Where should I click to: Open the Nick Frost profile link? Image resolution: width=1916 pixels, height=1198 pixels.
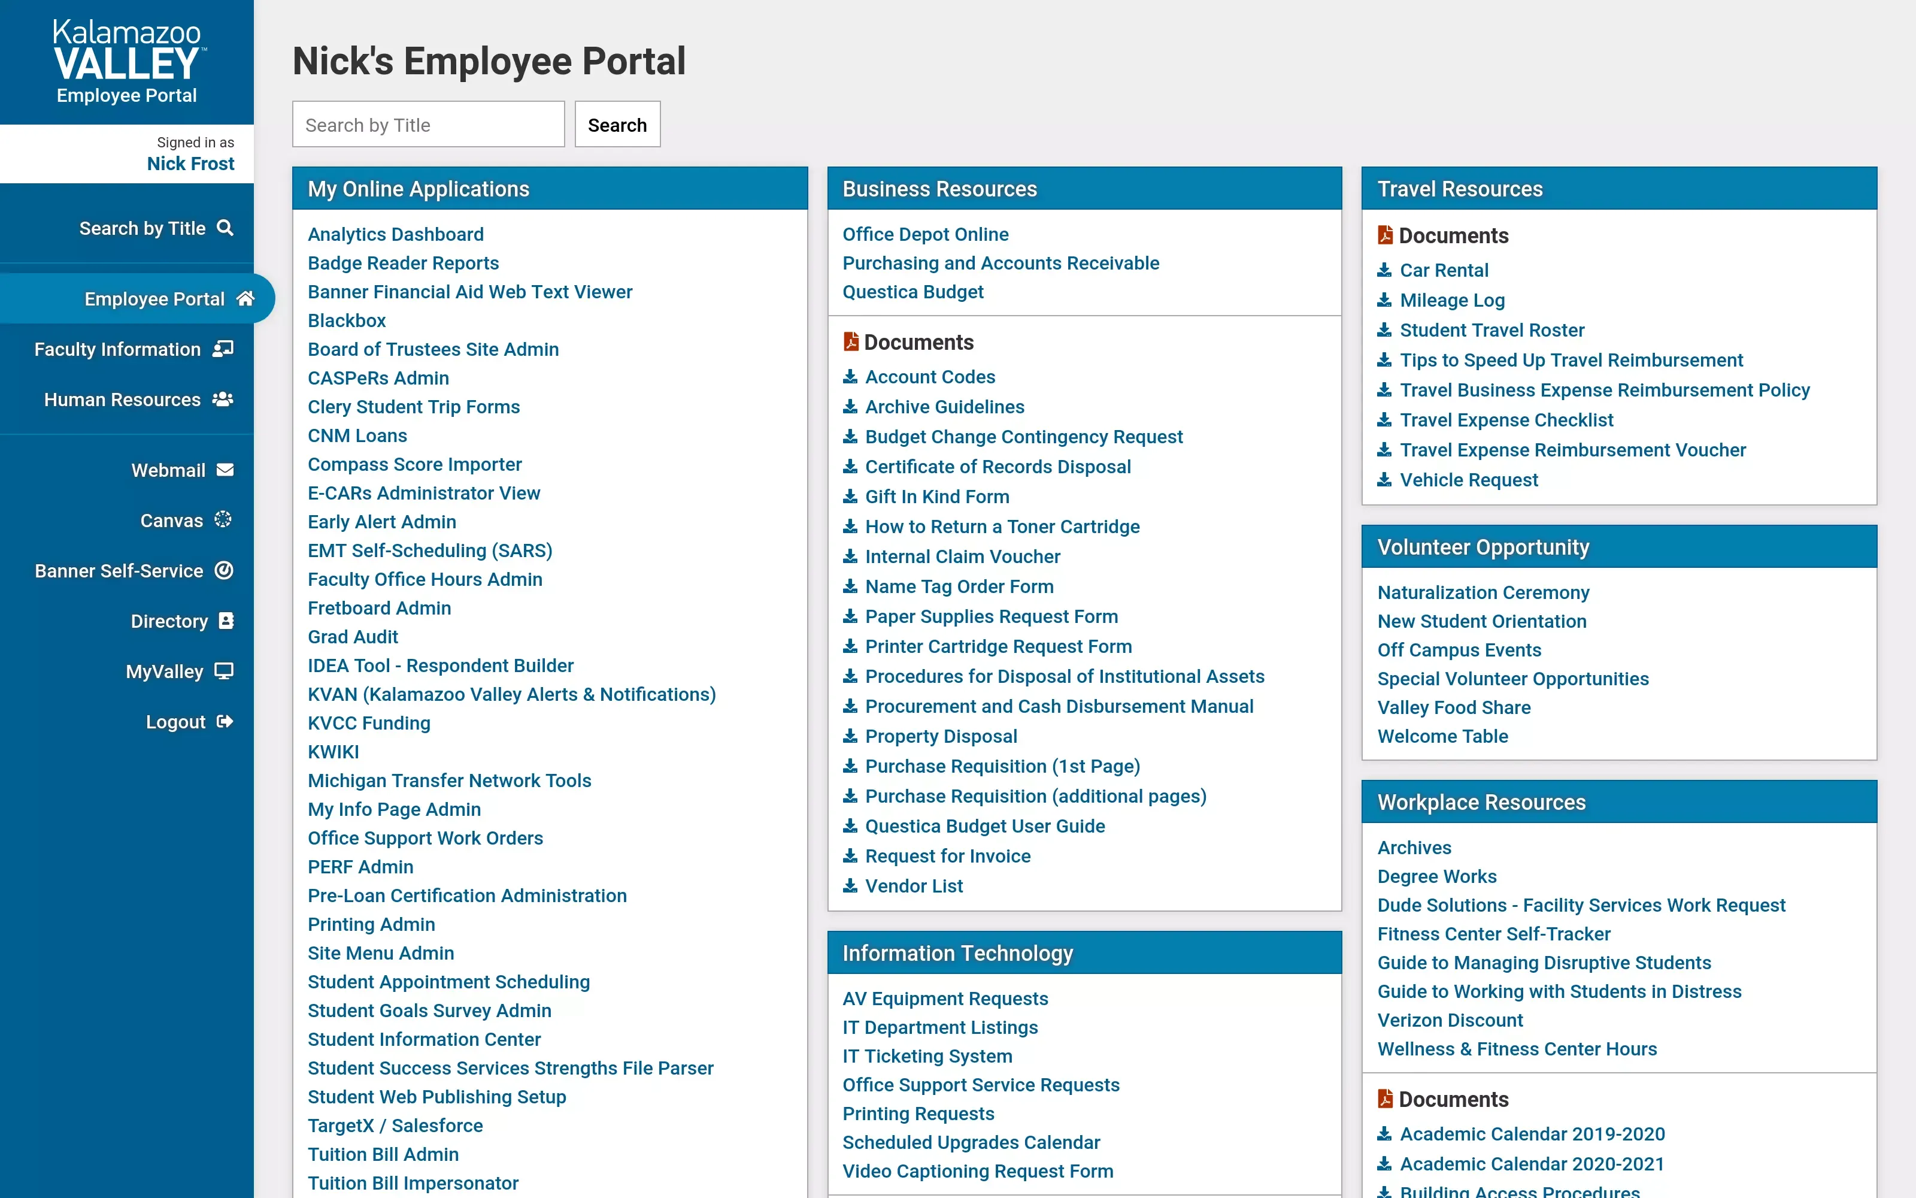191,163
